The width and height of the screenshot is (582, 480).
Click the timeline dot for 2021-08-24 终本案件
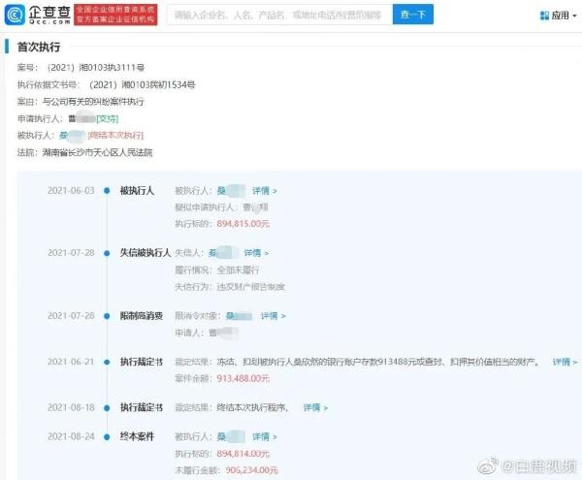107,437
